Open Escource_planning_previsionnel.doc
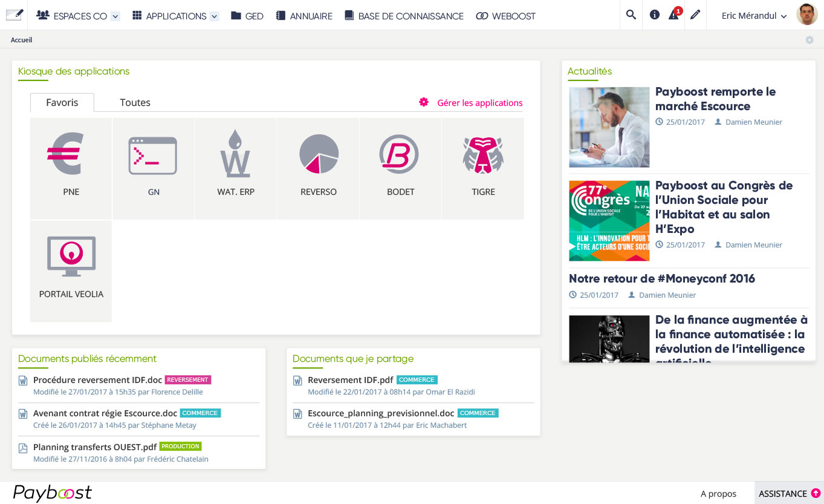Image resolution: width=824 pixels, height=504 pixels. pyautogui.click(x=381, y=413)
